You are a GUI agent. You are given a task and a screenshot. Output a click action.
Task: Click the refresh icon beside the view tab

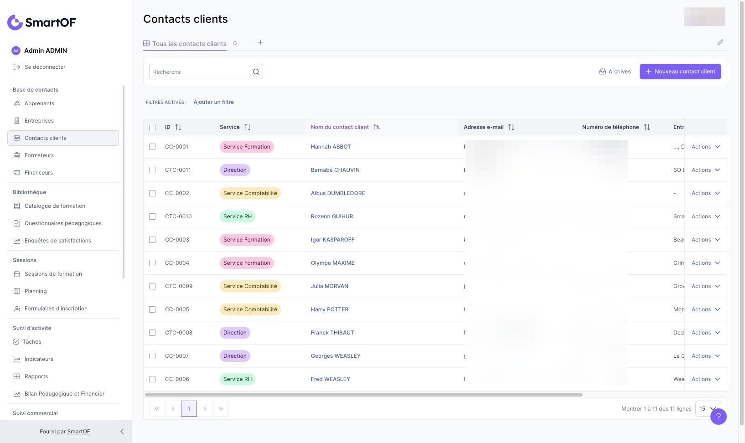click(x=235, y=43)
